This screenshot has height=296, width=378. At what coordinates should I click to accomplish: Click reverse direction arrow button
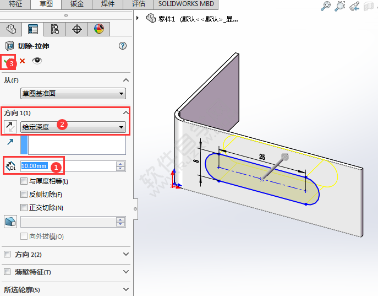click(10, 127)
